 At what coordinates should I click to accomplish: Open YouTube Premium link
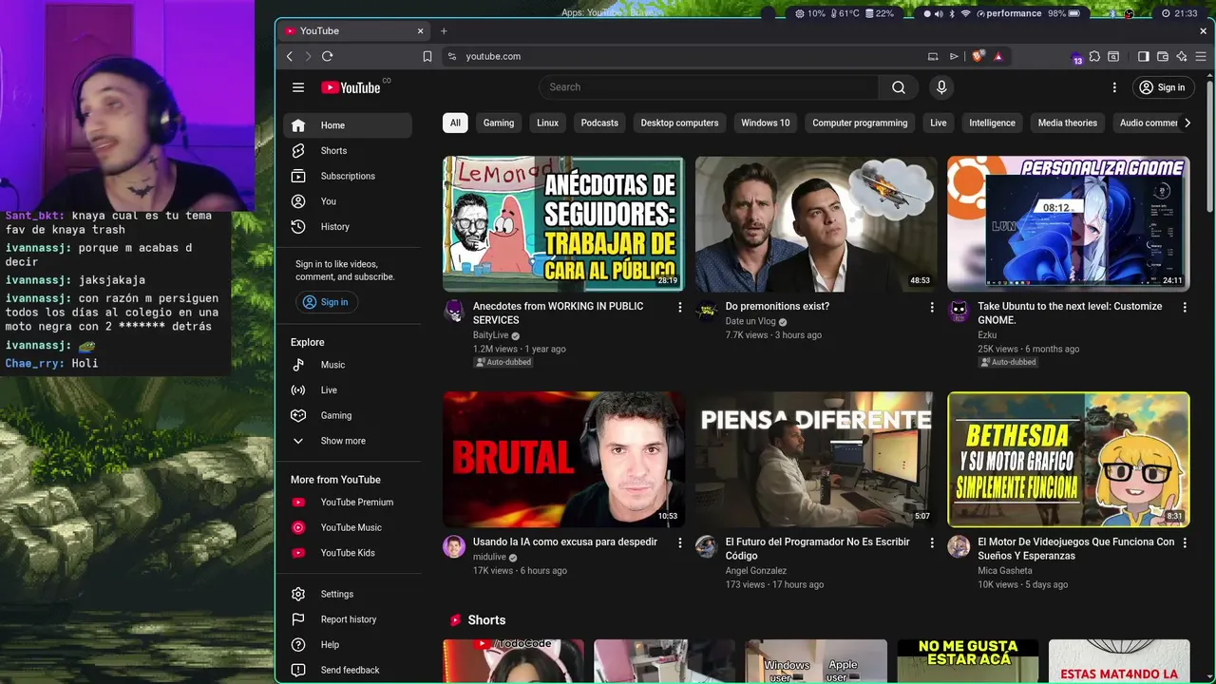pyautogui.click(x=347, y=502)
